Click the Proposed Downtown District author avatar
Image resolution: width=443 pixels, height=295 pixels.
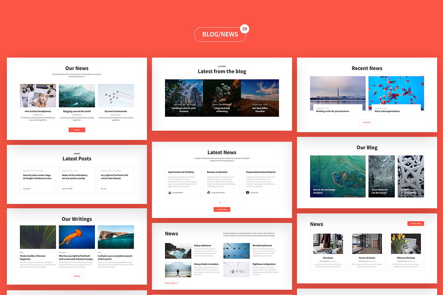click(248, 192)
